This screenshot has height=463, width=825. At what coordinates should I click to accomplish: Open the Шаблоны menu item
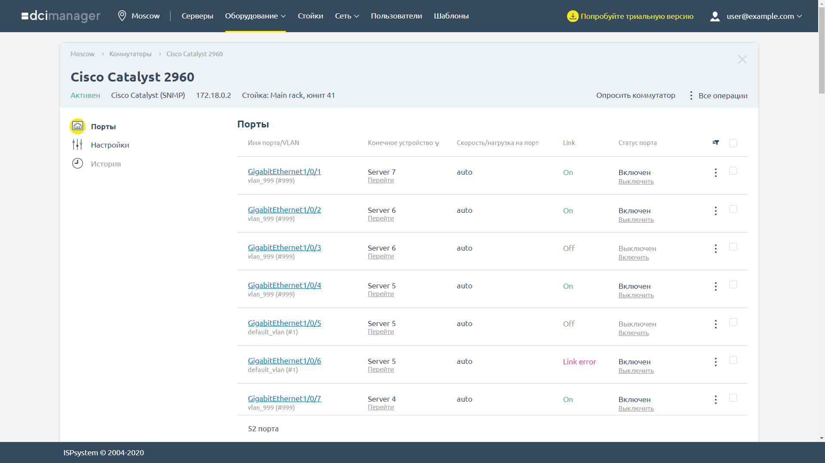451,16
